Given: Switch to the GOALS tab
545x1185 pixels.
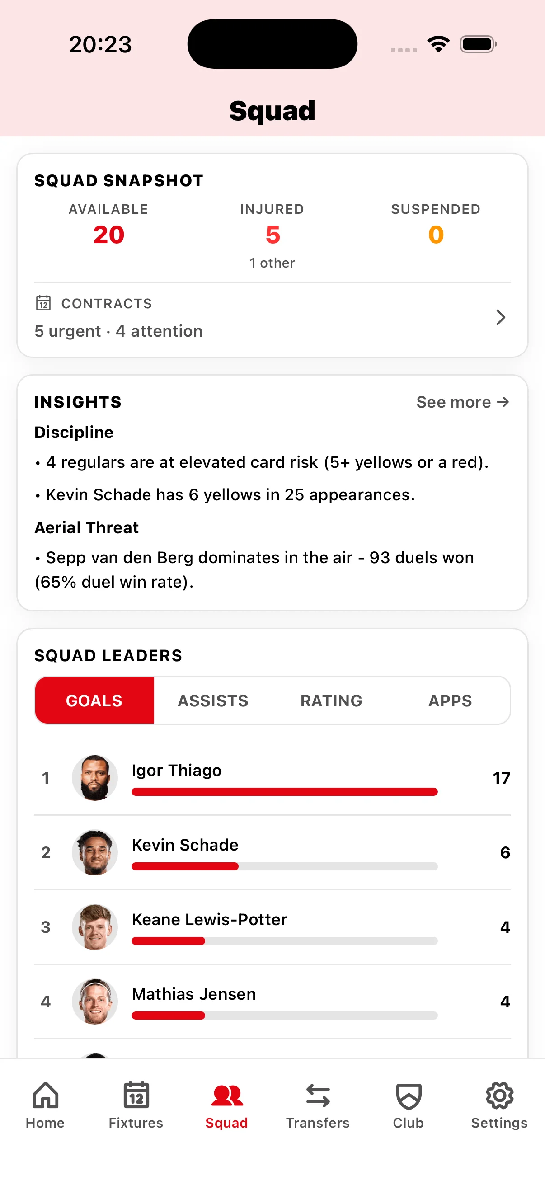Looking at the screenshot, I should [x=94, y=700].
